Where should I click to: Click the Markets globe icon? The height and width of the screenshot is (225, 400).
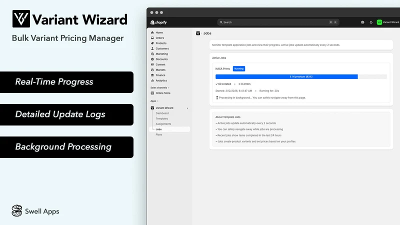coord(152,70)
